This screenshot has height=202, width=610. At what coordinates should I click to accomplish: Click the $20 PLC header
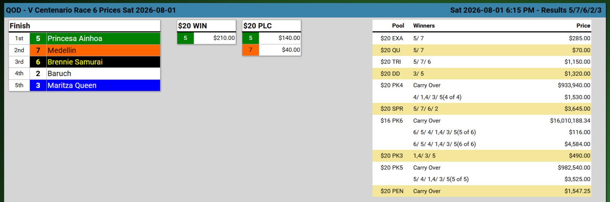click(257, 26)
